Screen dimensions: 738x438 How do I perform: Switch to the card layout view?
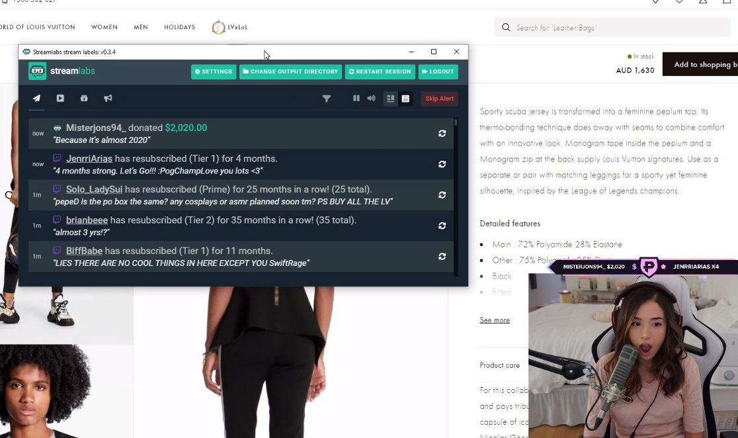390,99
